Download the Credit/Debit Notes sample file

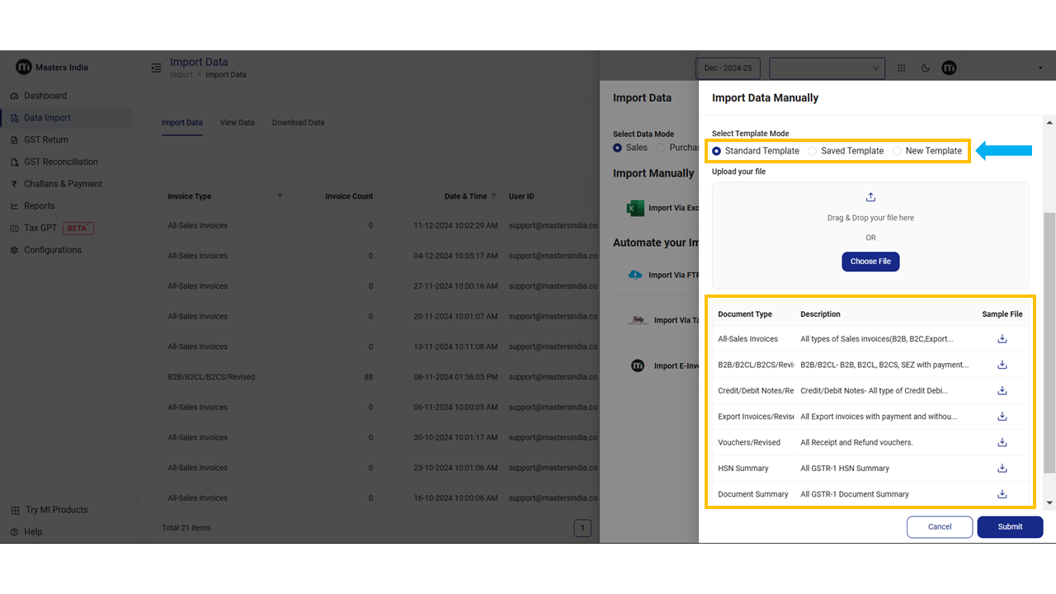click(x=1002, y=391)
